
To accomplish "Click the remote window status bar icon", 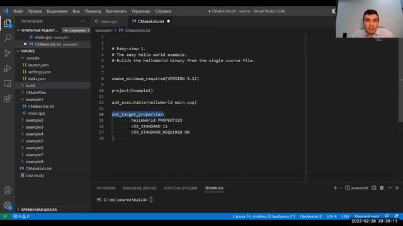I will point(5,216).
